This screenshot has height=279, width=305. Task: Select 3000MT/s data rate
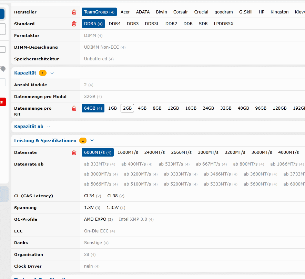point(208,152)
